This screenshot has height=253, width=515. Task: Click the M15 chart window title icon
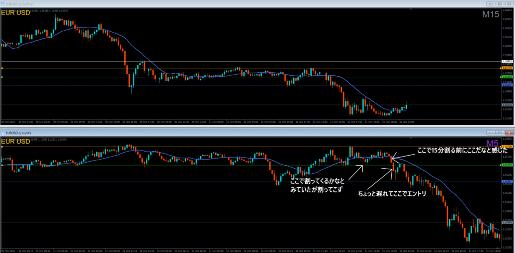3,4
